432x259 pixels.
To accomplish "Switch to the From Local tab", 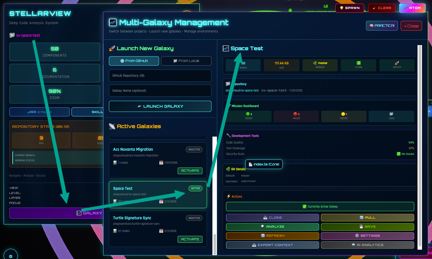I will pyautogui.click(x=186, y=61).
